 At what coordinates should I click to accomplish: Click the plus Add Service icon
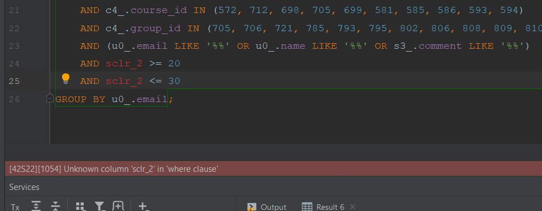coord(143,206)
